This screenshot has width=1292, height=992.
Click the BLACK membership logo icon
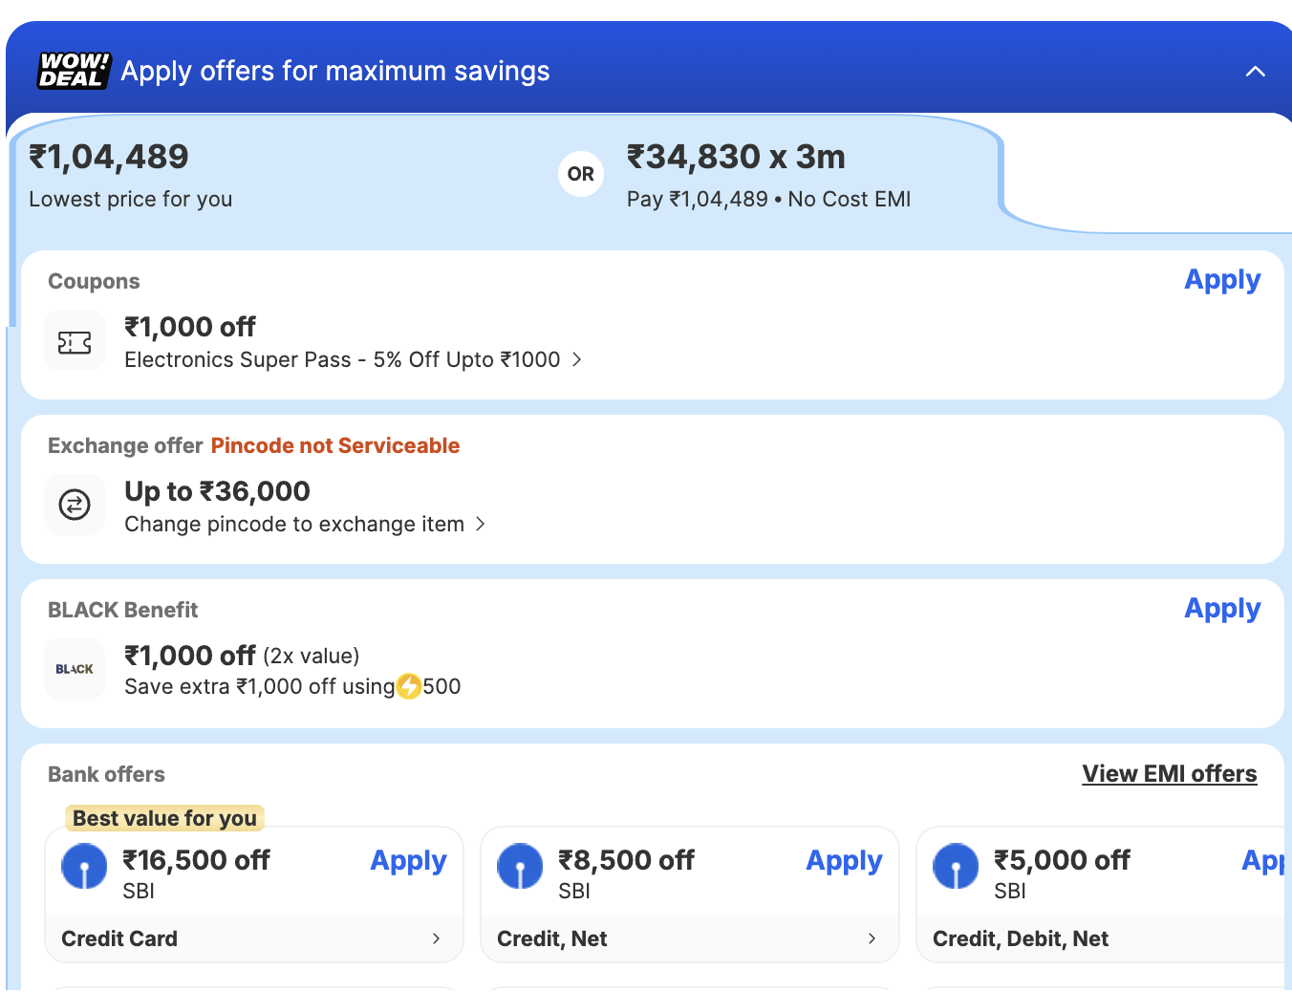(75, 669)
